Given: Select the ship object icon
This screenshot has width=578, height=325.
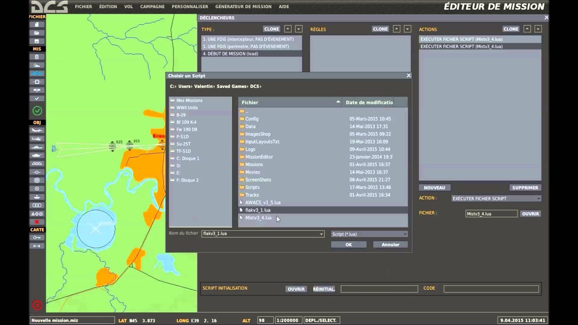Looking at the screenshot, I should (x=37, y=147).
